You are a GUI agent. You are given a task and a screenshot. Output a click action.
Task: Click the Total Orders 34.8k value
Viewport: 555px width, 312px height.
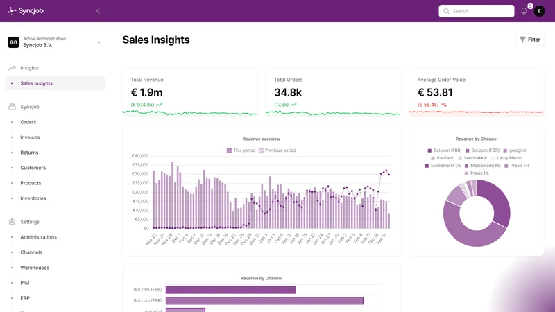click(x=288, y=92)
